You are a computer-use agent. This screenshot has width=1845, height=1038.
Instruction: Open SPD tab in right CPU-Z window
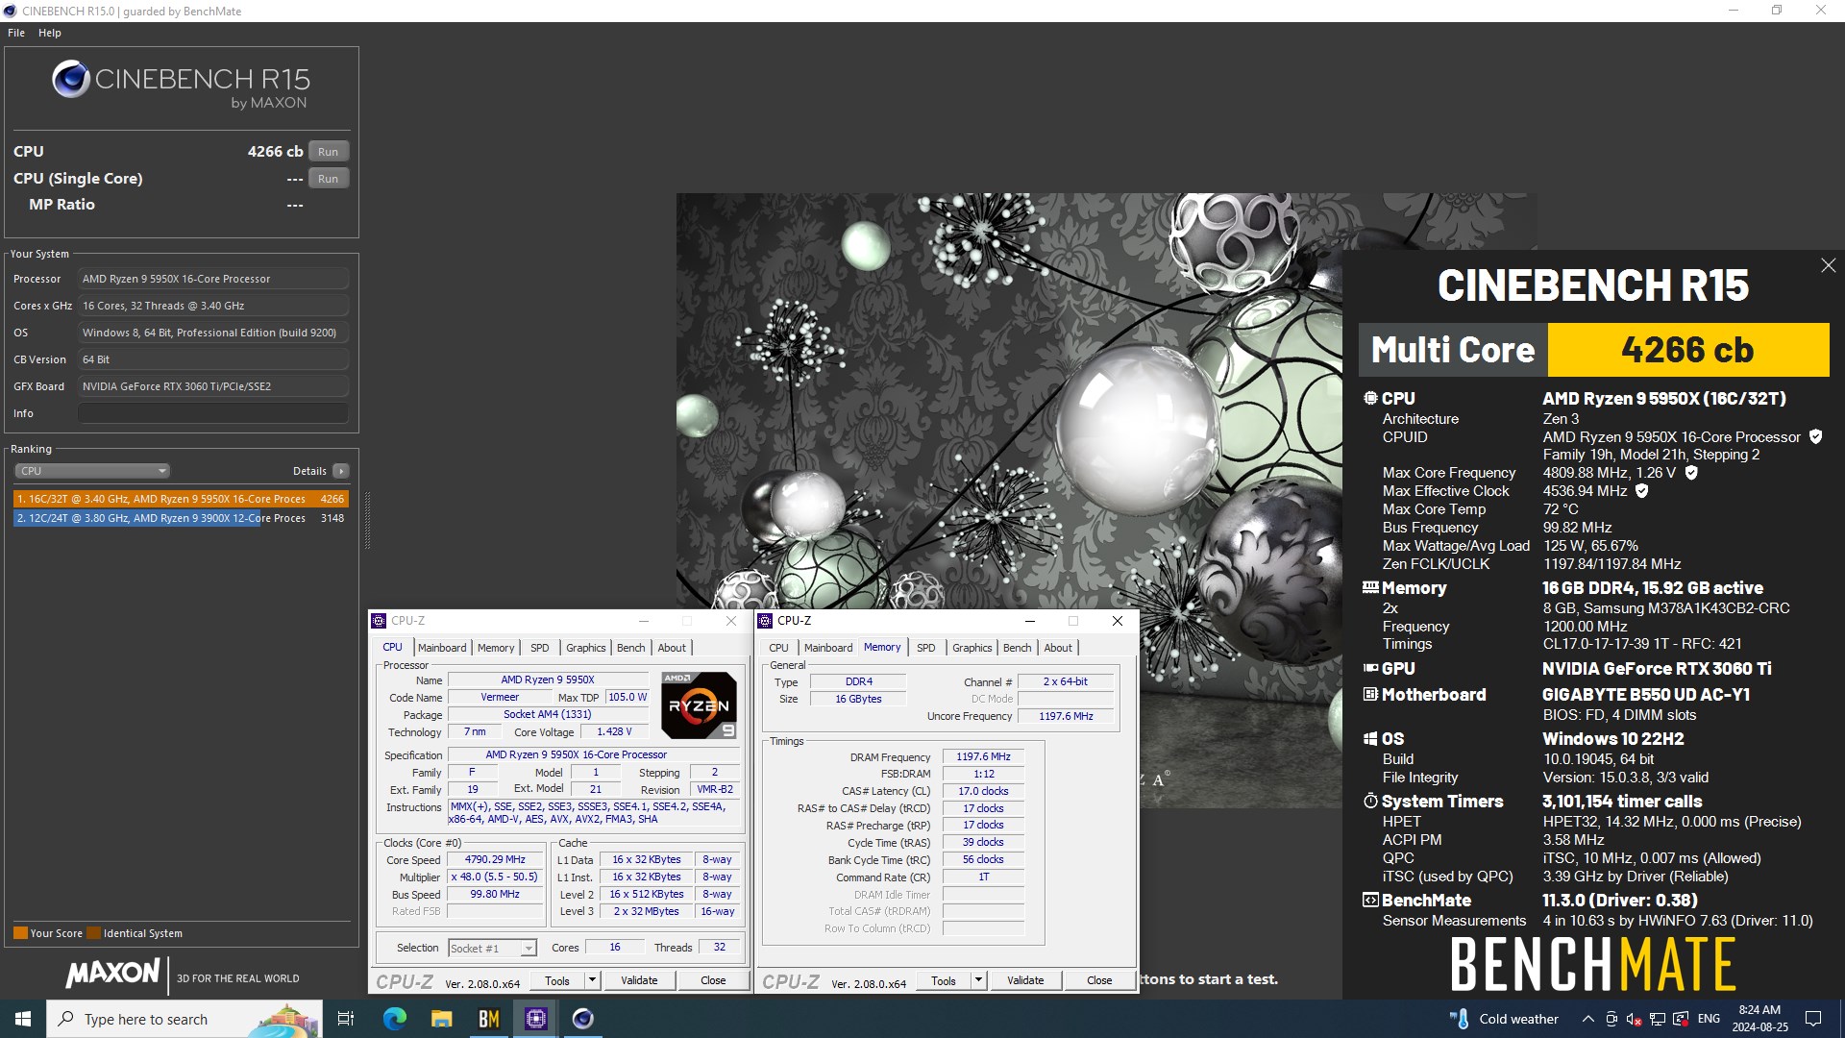point(926,648)
